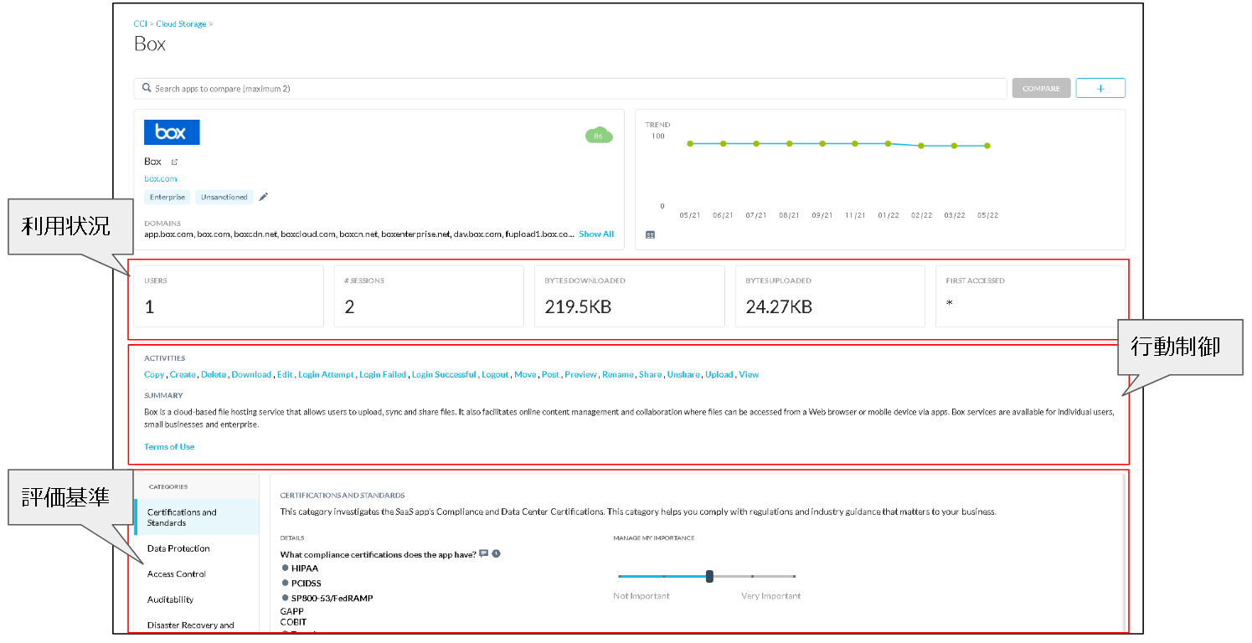Open the Terms of Use link

point(169,446)
